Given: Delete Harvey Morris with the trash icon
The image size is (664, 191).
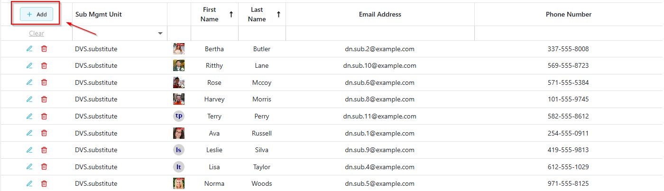Looking at the screenshot, I should 44,100.
